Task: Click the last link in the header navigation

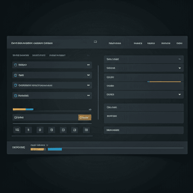Action: tap(179, 43)
